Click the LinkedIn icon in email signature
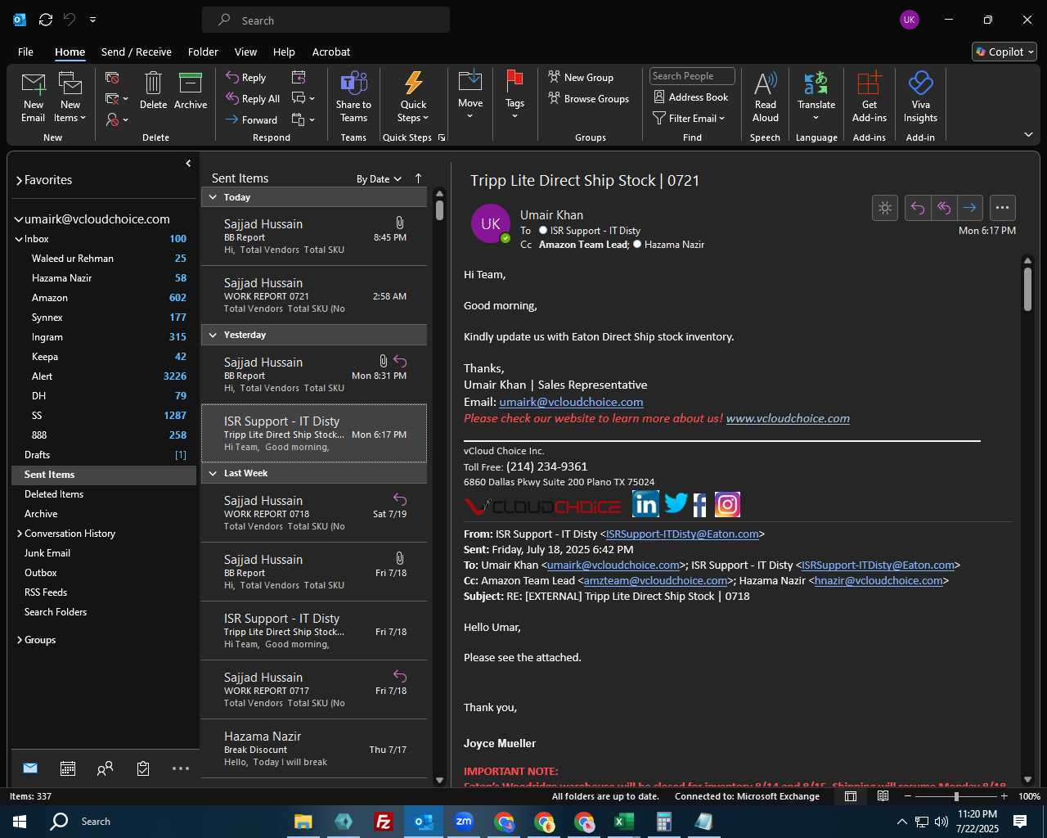This screenshot has width=1047, height=838. (x=645, y=504)
